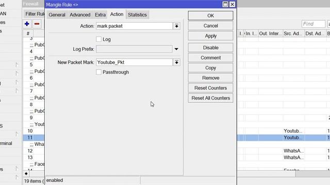Confirm the rule with OK

pos(210,16)
